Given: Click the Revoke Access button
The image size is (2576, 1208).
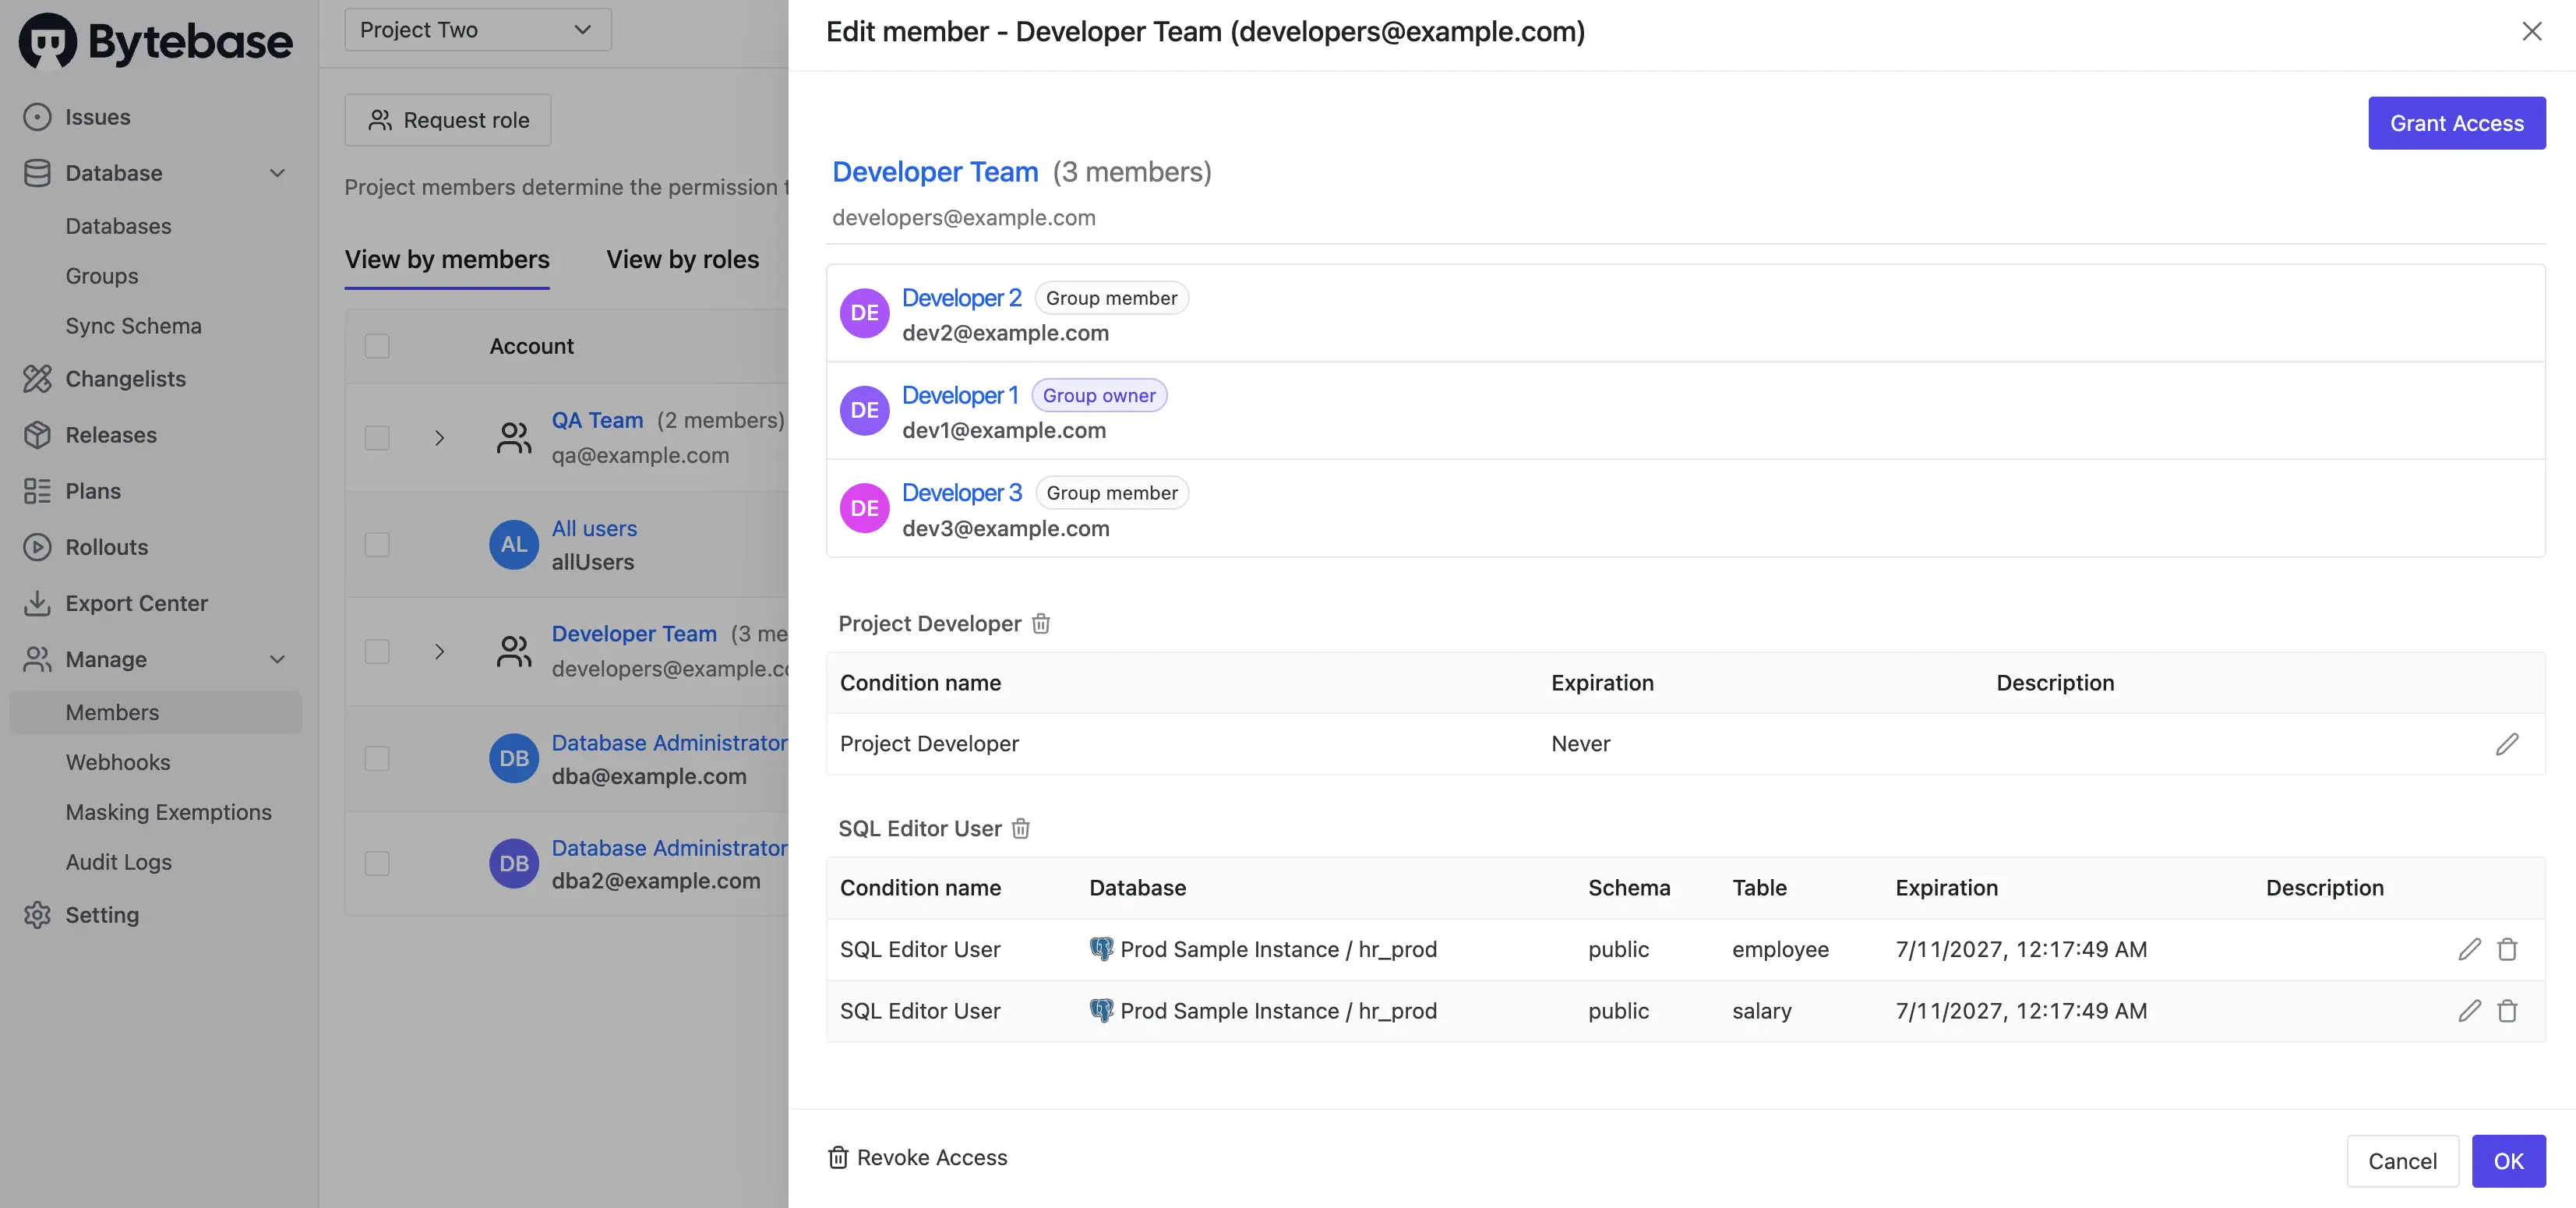Looking at the screenshot, I should tap(917, 1157).
